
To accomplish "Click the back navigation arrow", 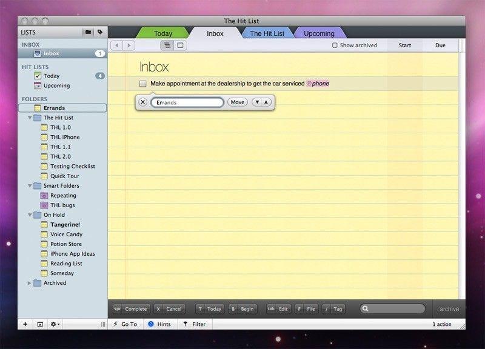I will (x=116, y=45).
